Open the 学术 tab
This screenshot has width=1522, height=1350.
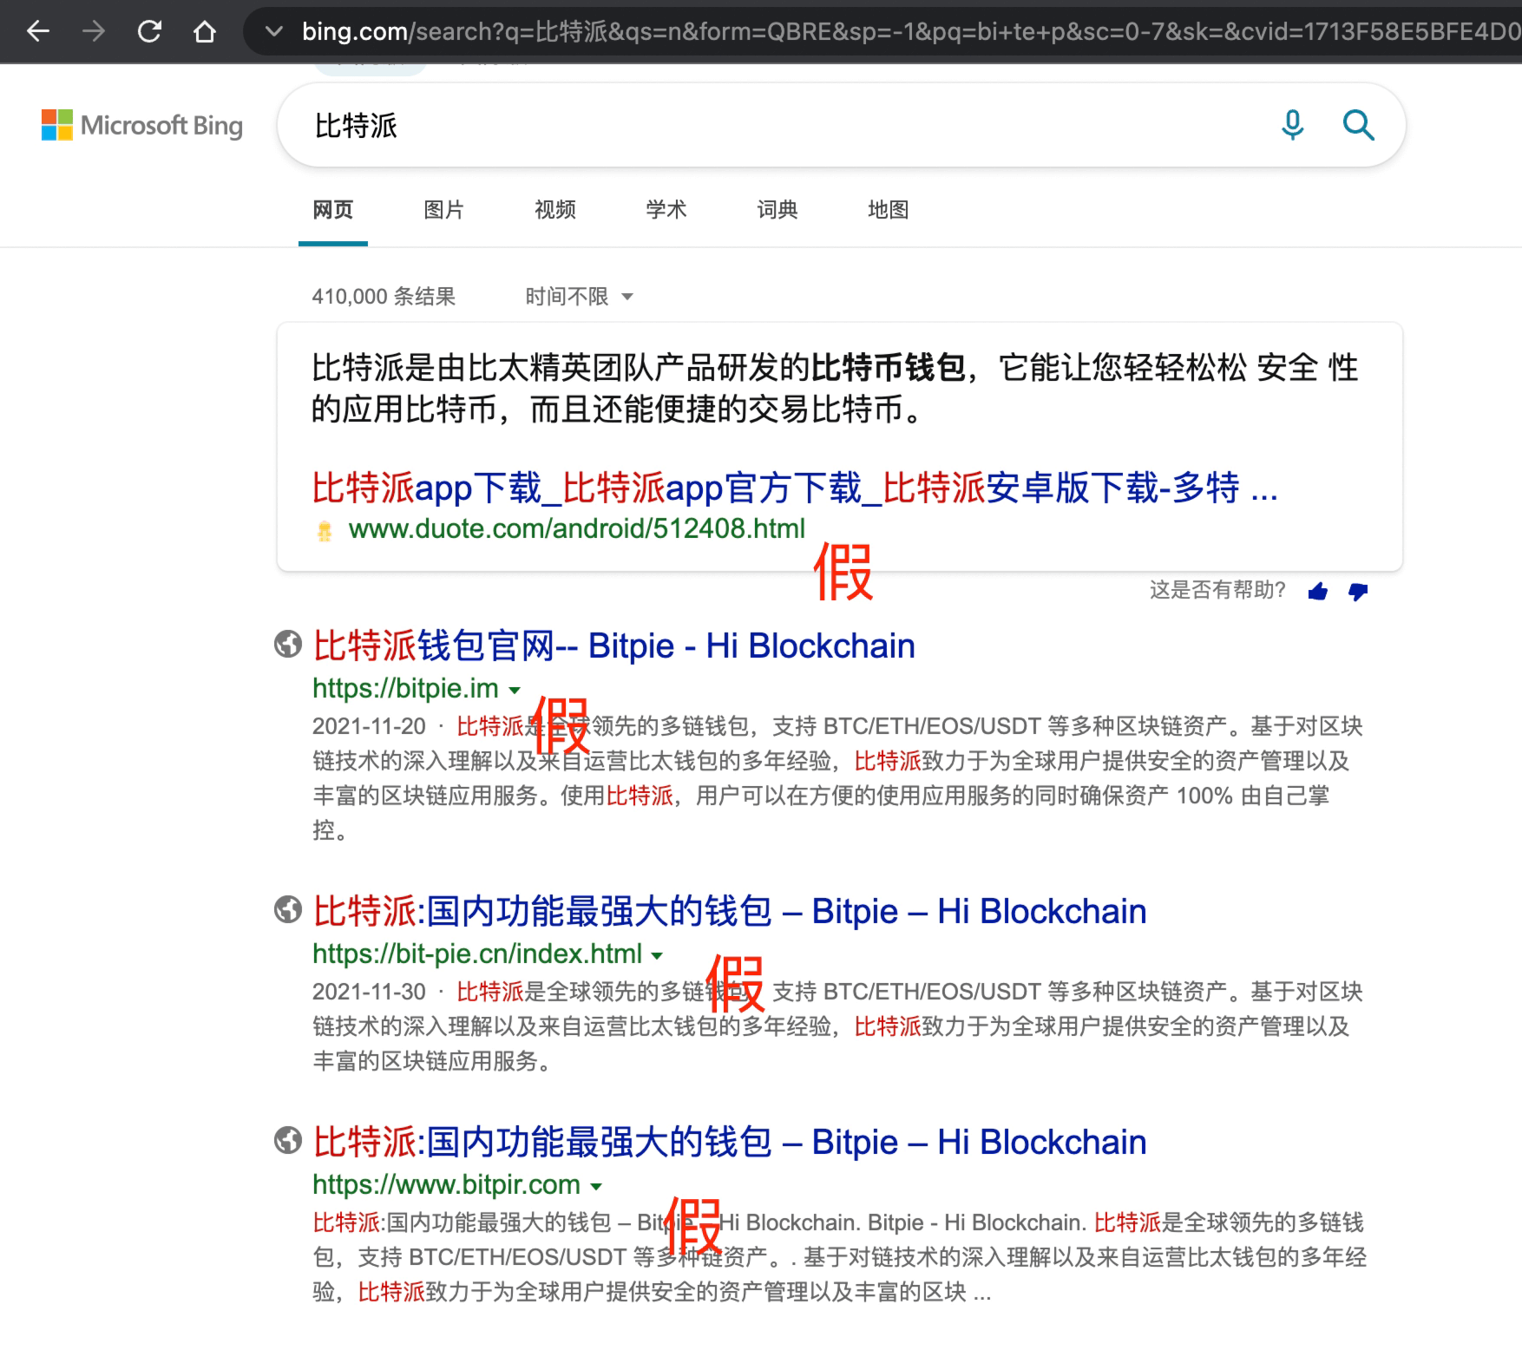[x=666, y=210]
